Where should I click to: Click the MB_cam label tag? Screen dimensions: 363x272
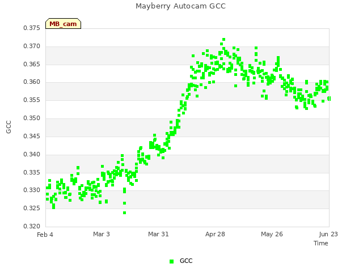tap(63, 24)
